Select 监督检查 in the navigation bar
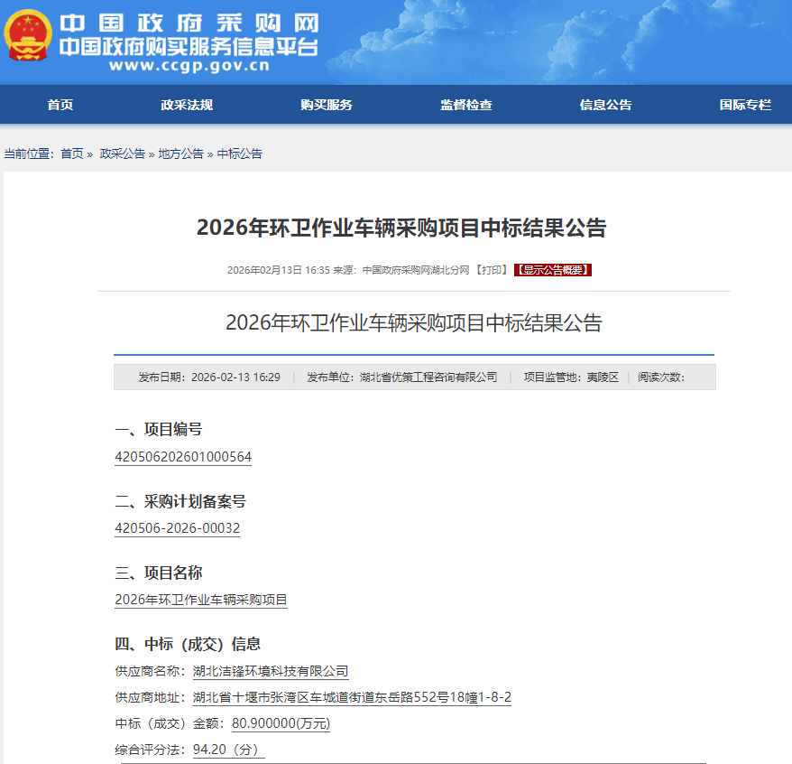This screenshot has width=792, height=764. coord(466,105)
